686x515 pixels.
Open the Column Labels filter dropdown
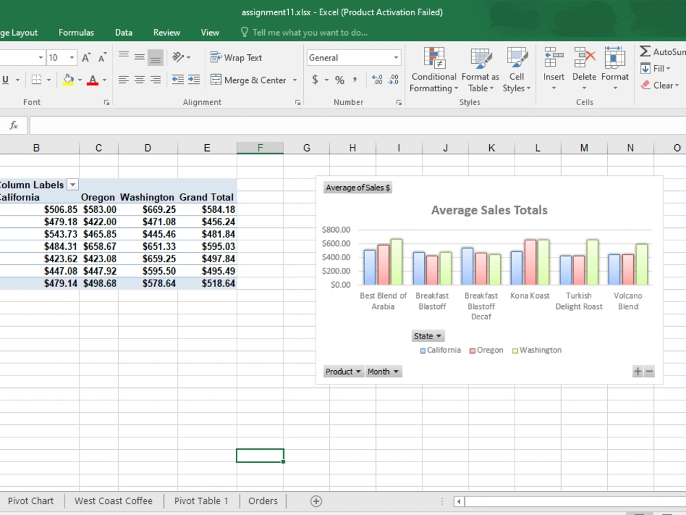click(73, 184)
